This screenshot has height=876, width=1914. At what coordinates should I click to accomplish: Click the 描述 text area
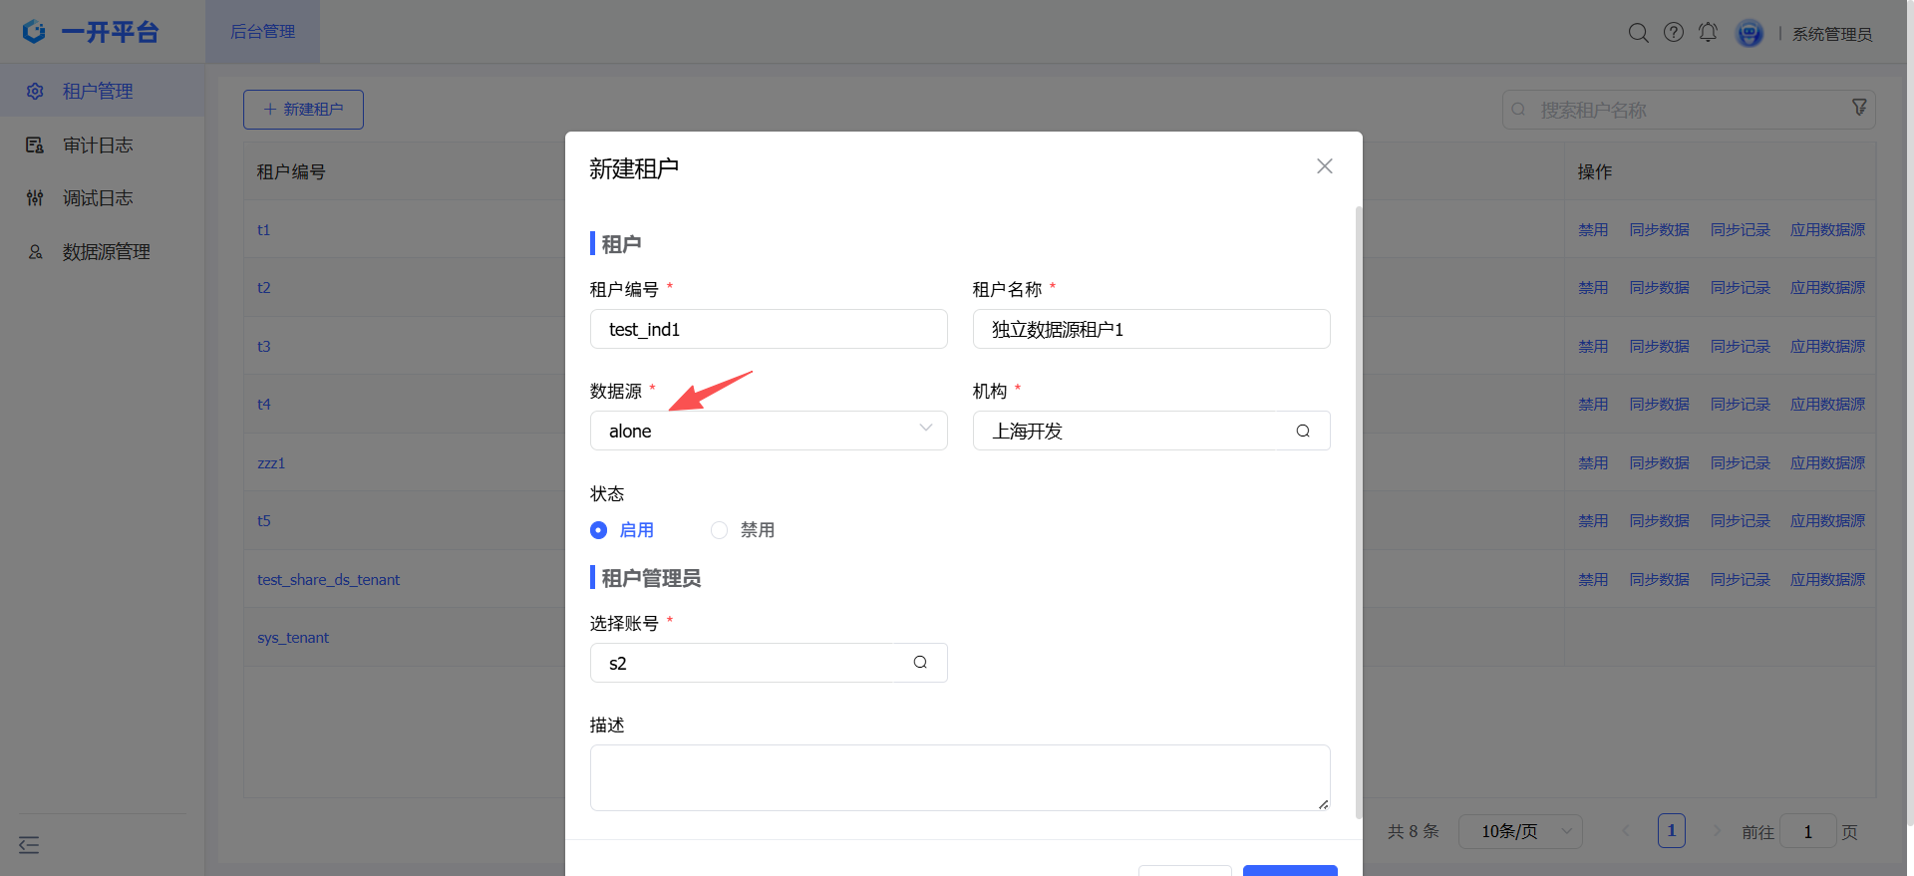pos(960,777)
